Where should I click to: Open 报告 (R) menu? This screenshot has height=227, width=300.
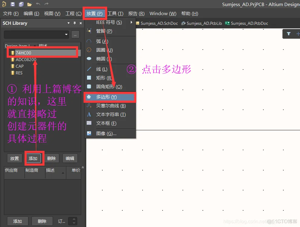click(x=137, y=14)
